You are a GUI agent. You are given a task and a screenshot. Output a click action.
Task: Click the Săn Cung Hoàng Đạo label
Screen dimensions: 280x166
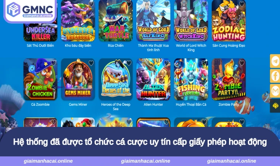point(229,45)
